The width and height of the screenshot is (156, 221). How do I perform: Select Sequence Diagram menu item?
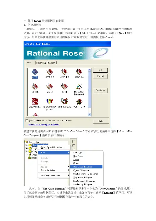86,177
